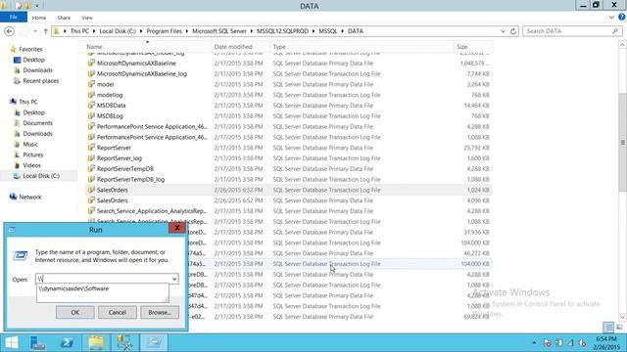
Task: Select 'Local Disk (C:)' in address breadcrumb
Action: click(118, 31)
